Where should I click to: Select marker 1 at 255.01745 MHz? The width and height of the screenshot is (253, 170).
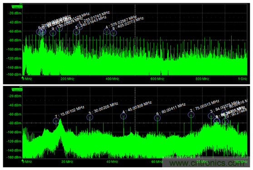tap(79, 27)
